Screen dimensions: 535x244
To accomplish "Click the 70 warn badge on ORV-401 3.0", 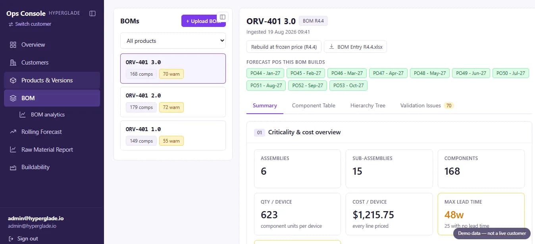I will (171, 74).
